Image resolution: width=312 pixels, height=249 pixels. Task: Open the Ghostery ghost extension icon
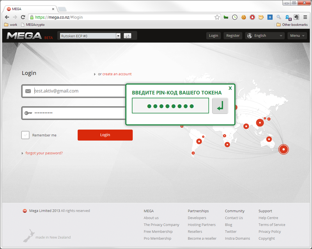[288, 18]
